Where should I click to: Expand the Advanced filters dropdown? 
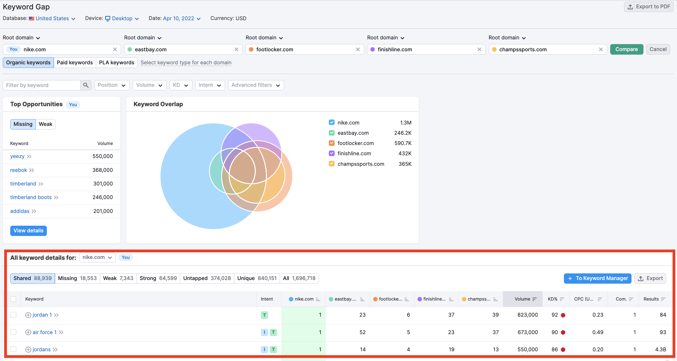pyautogui.click(x=256, y=85)
